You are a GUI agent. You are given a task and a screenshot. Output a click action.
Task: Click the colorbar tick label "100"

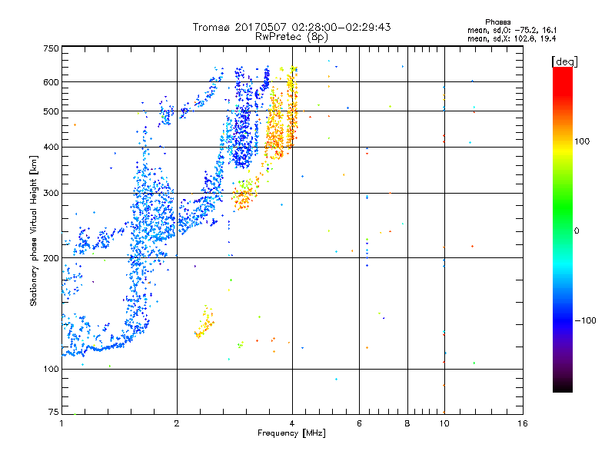(x=582, y=141)
